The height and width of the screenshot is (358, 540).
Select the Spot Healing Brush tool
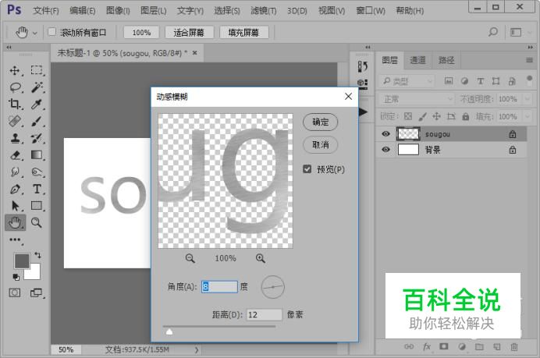(x=15, y=121)
